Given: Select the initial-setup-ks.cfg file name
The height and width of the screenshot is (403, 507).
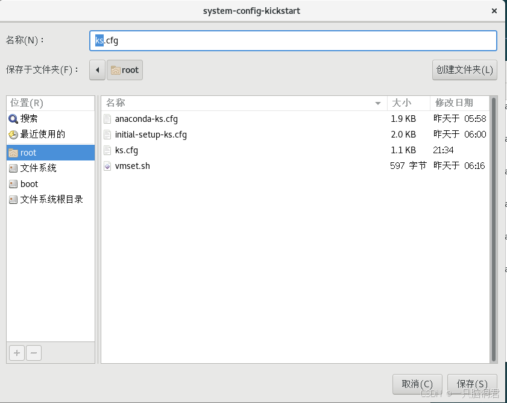Looking at the screenshot, I should click(151, 135).
